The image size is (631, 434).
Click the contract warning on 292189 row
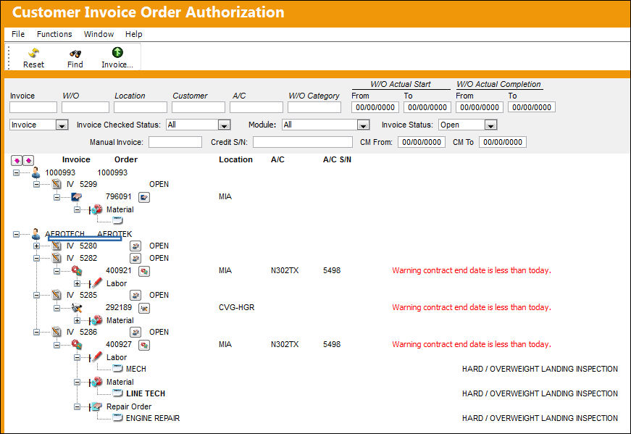click(x=472, y=308)
